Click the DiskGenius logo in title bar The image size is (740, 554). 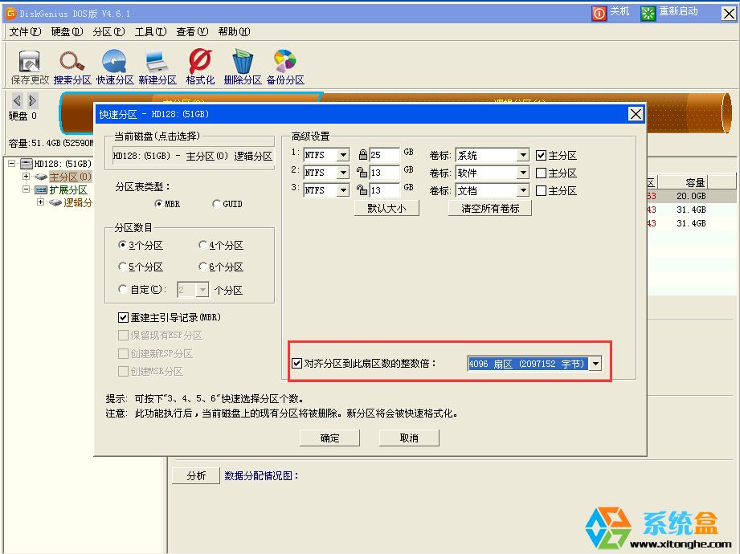pos(10,13)
